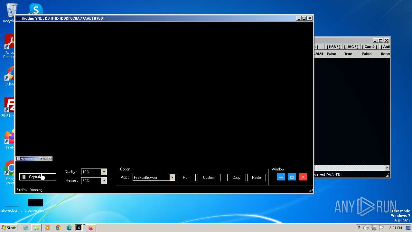
Task: Click the 'None' cell in background window
Action: [x=385, y=54]
